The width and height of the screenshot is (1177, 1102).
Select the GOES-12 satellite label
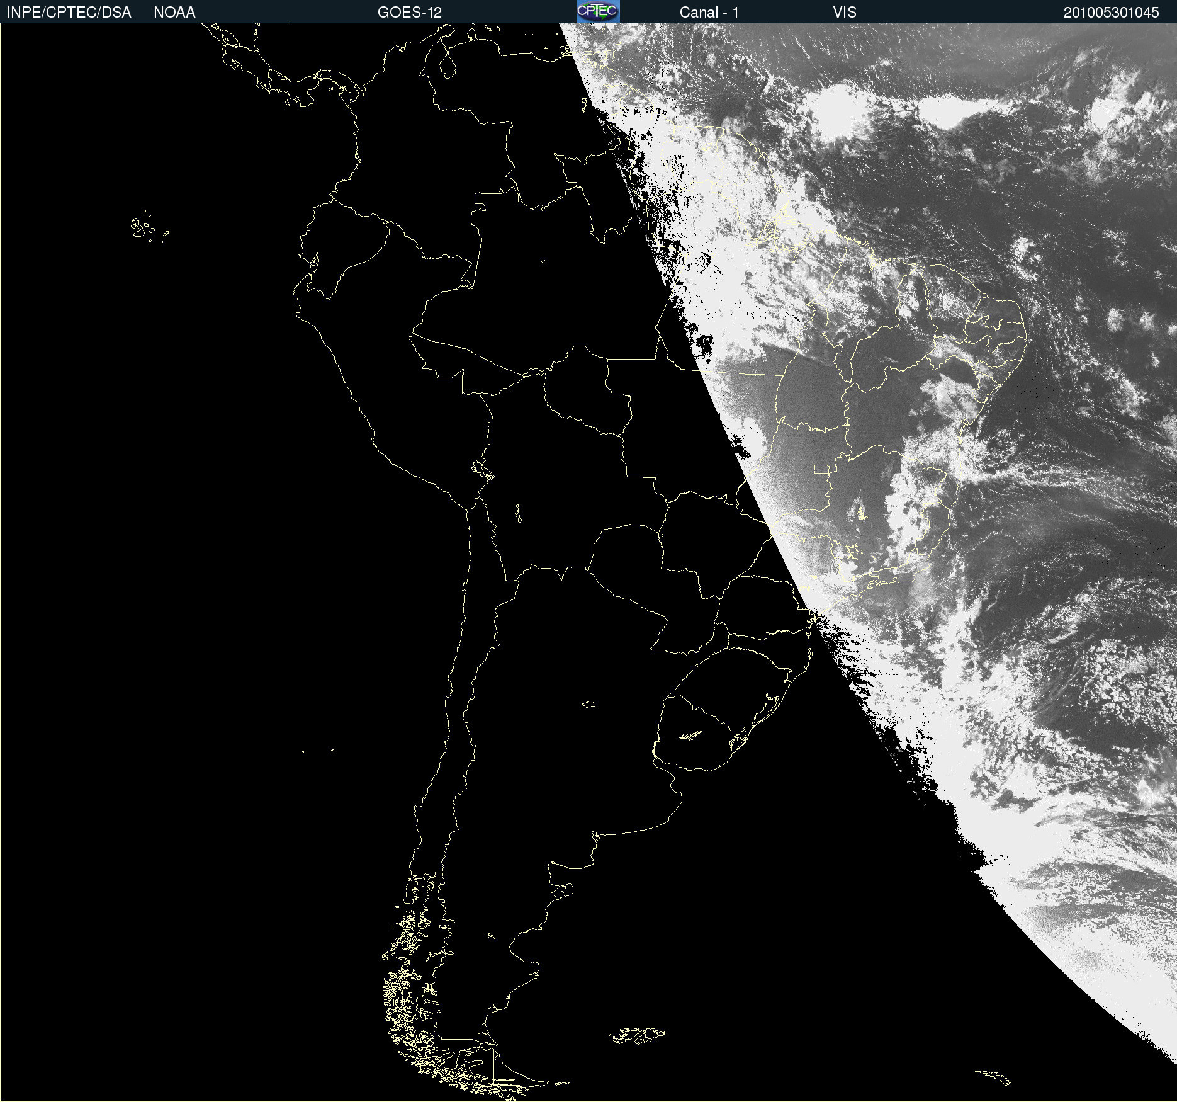(x=410, y=13)
